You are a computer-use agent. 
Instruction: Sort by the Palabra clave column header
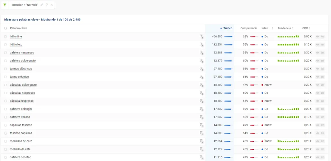(x=18, y=28)
